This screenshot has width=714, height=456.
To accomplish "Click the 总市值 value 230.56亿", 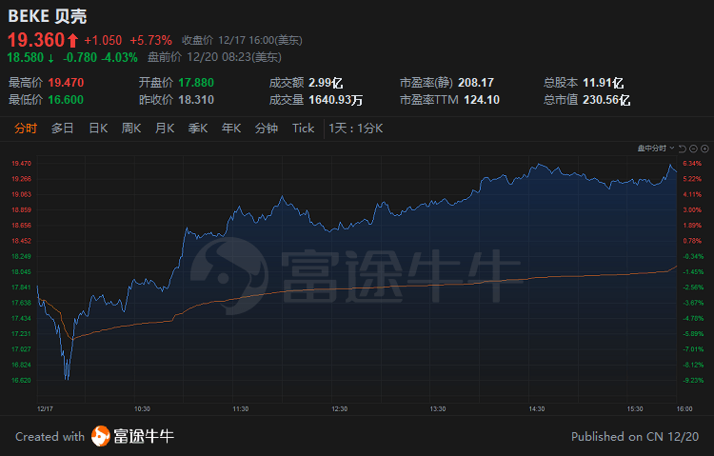I will pos(606,100).
